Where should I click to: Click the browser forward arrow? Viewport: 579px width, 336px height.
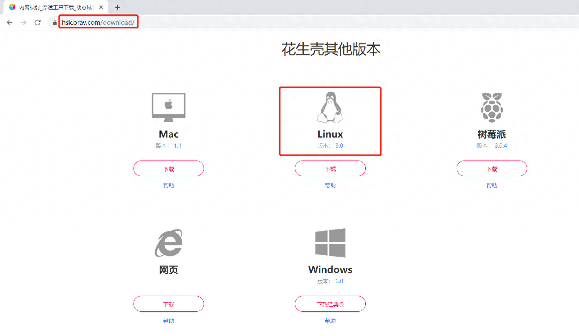(x=23, y=23)
